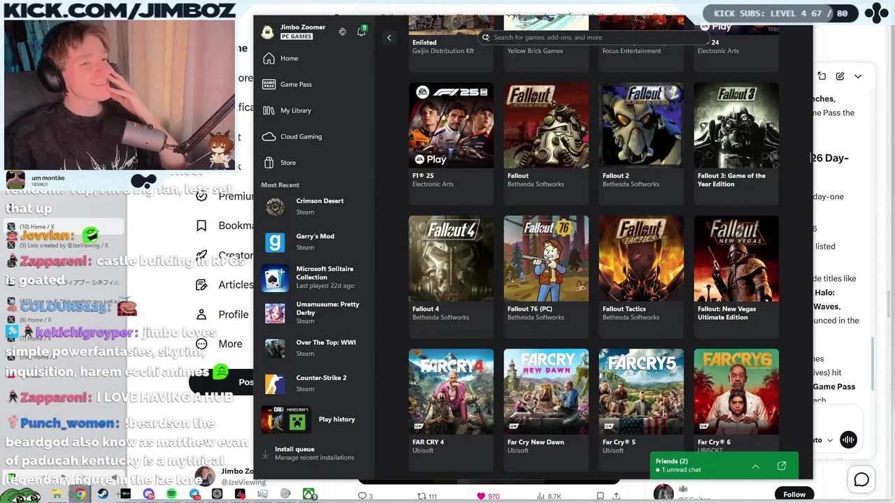Viewport: 895px width, 503px height.
Task: Open the Xbox app taskbar icon
Action: point(308,494)
